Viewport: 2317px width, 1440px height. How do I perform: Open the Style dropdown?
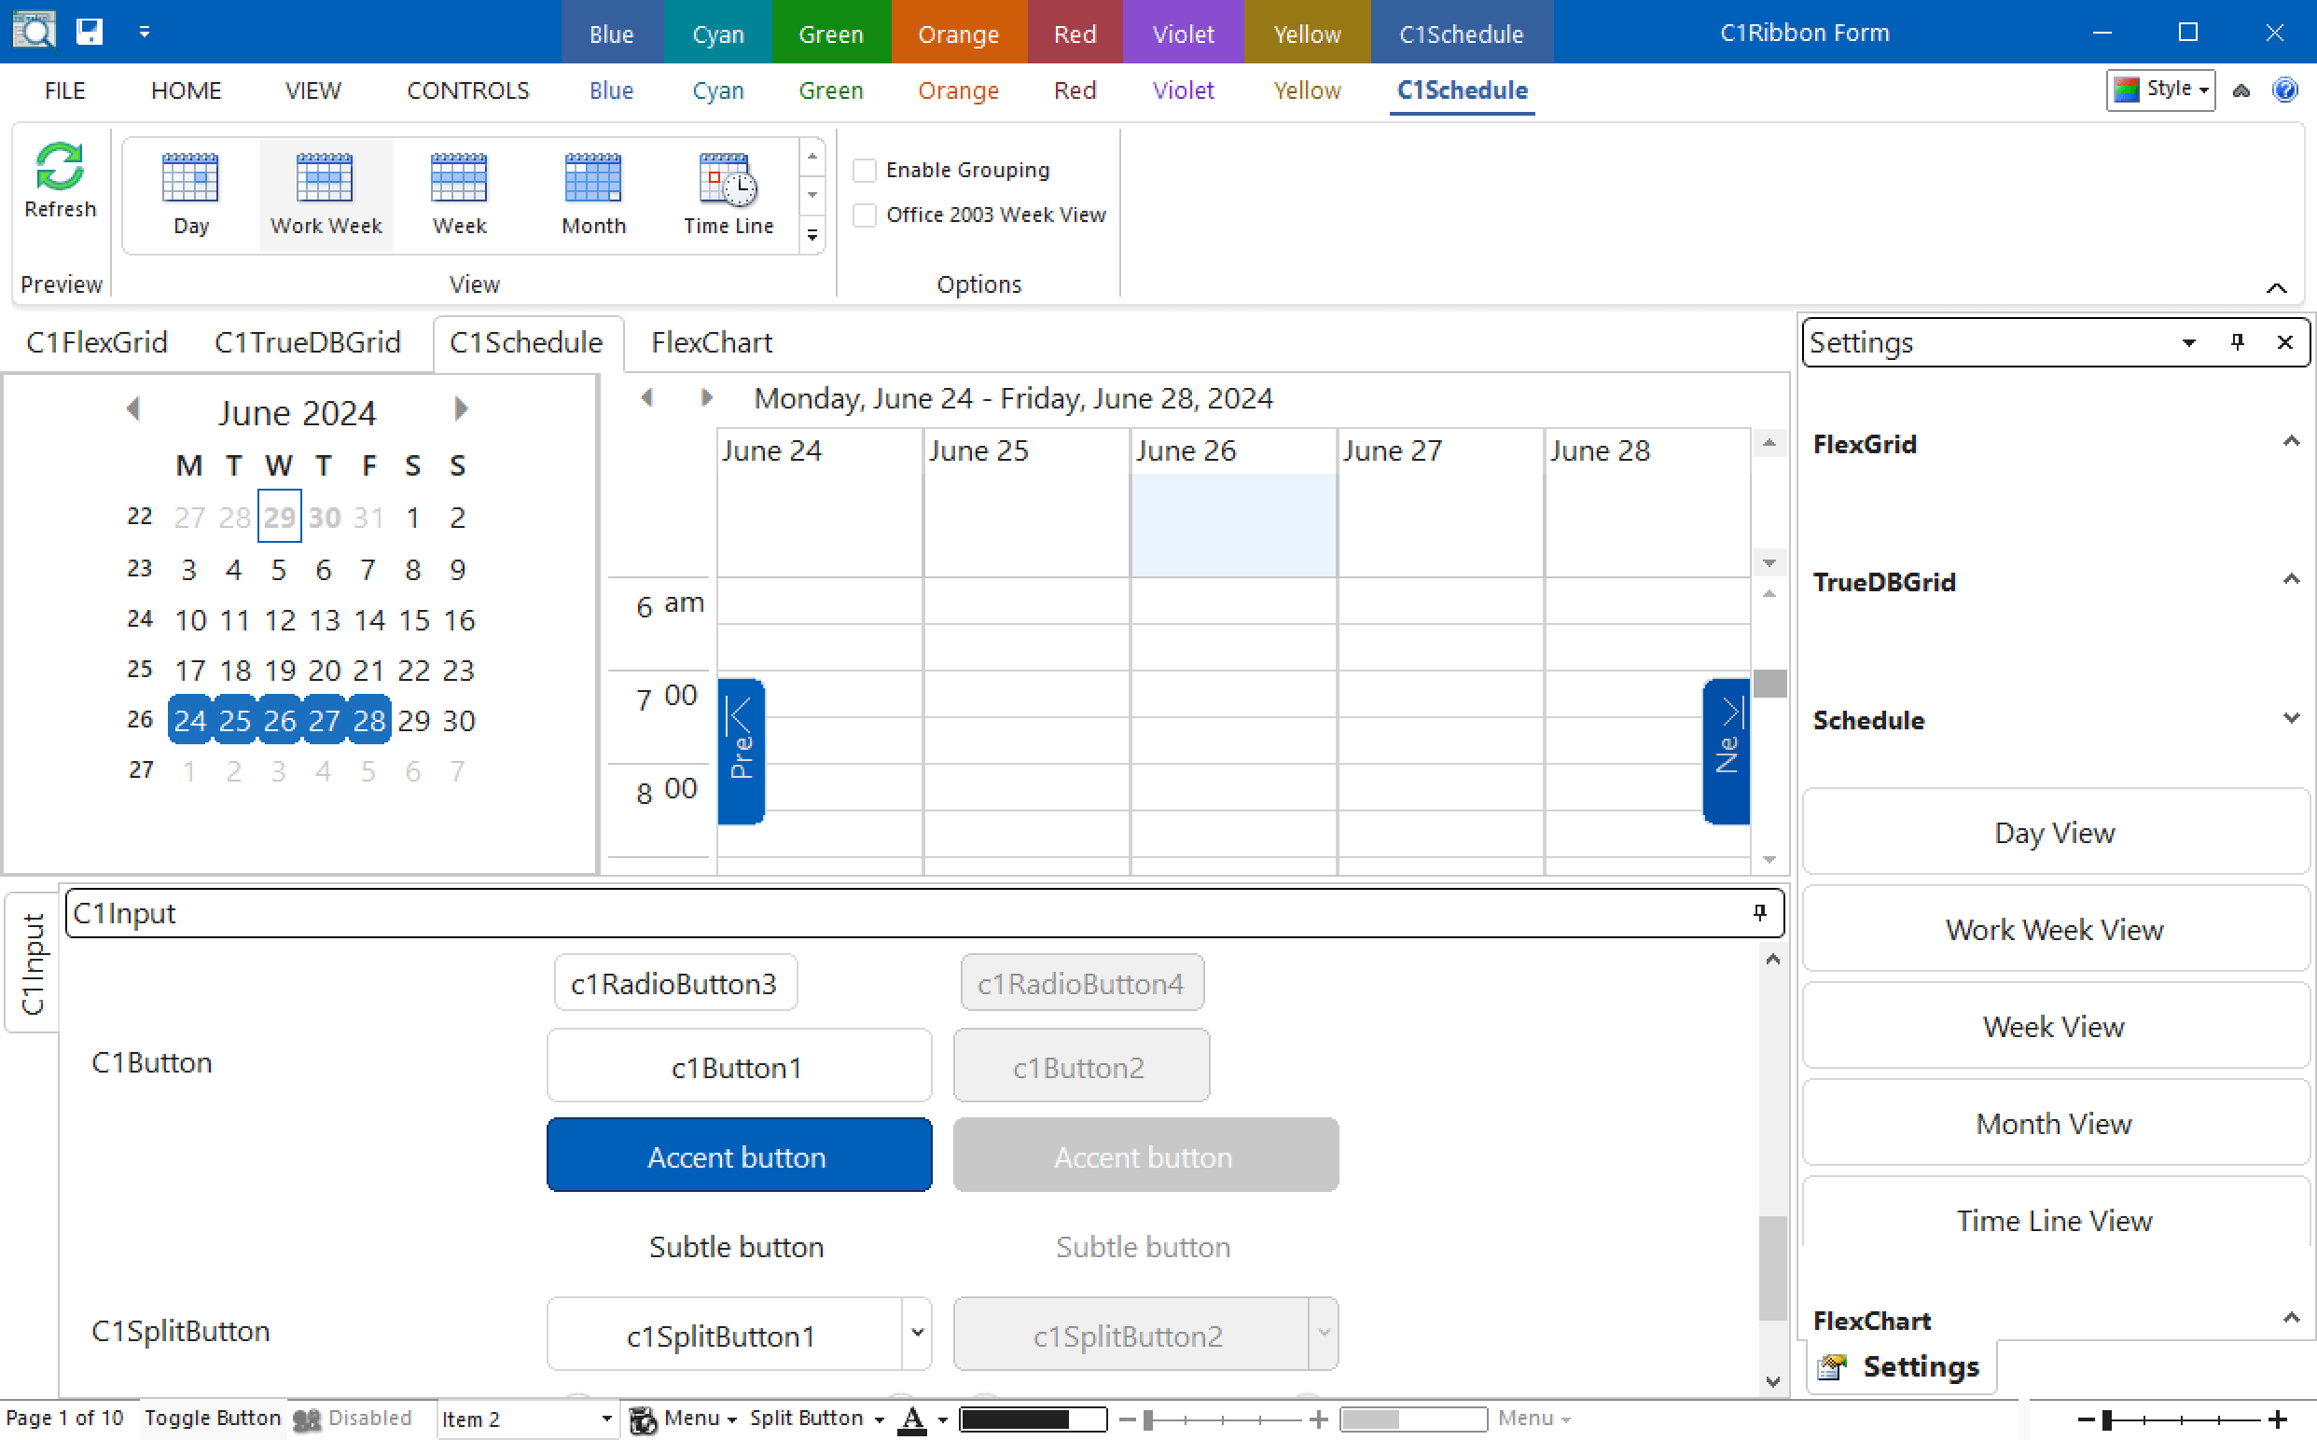2160,90
